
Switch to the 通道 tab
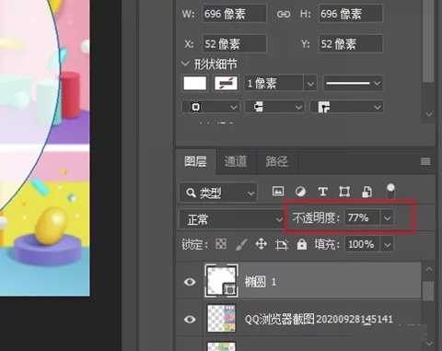(x=236, y=161)
